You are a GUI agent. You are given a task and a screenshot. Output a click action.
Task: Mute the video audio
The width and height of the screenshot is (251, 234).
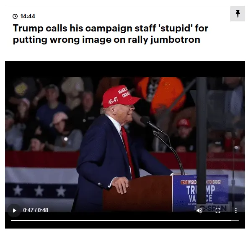(x=199, y=210)
